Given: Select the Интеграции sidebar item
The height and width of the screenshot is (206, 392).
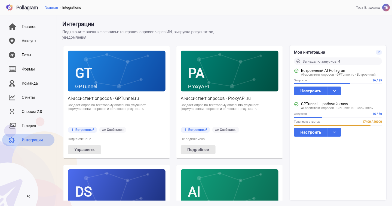Looking at the screenshot, I should coord(28,140).
